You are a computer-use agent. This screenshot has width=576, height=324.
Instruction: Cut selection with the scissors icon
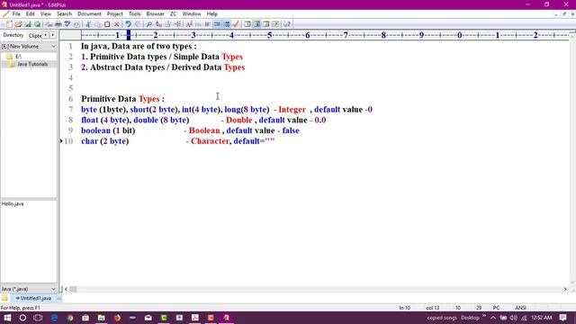(88, 24)
